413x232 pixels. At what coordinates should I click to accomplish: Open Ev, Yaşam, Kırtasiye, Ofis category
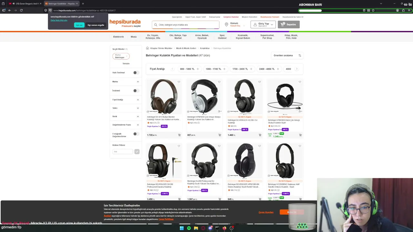point(153,37)
